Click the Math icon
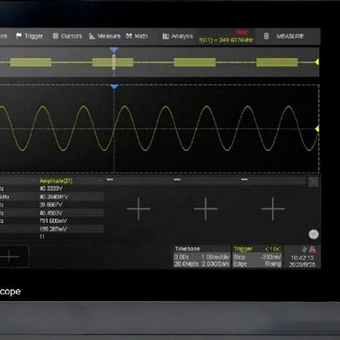This screenshot has height=340, width=340. pyautogui.click(x=129, y=36)
